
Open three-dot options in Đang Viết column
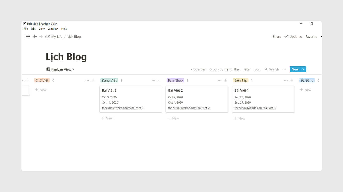coord(153,80)
